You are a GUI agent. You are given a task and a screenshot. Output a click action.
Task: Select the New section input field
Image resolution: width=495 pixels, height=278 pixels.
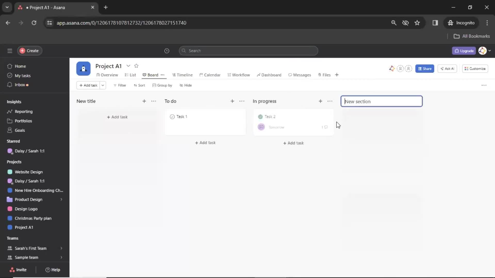[x=381, y=101]
